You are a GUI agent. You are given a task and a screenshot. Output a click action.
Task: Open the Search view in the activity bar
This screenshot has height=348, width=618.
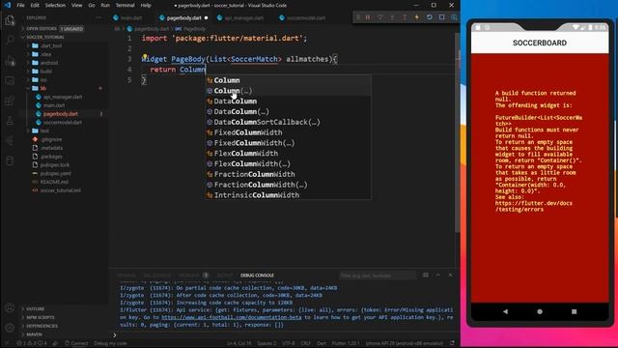(x=10, y=40)
